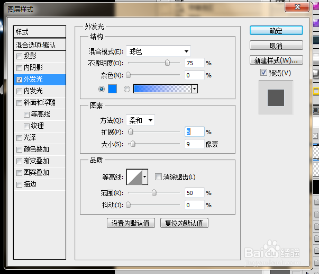Image resolution: width=319 pixels, height=274 pixels.
Task: Enable the 内发光 checkbox
Action: pos(19,91)
